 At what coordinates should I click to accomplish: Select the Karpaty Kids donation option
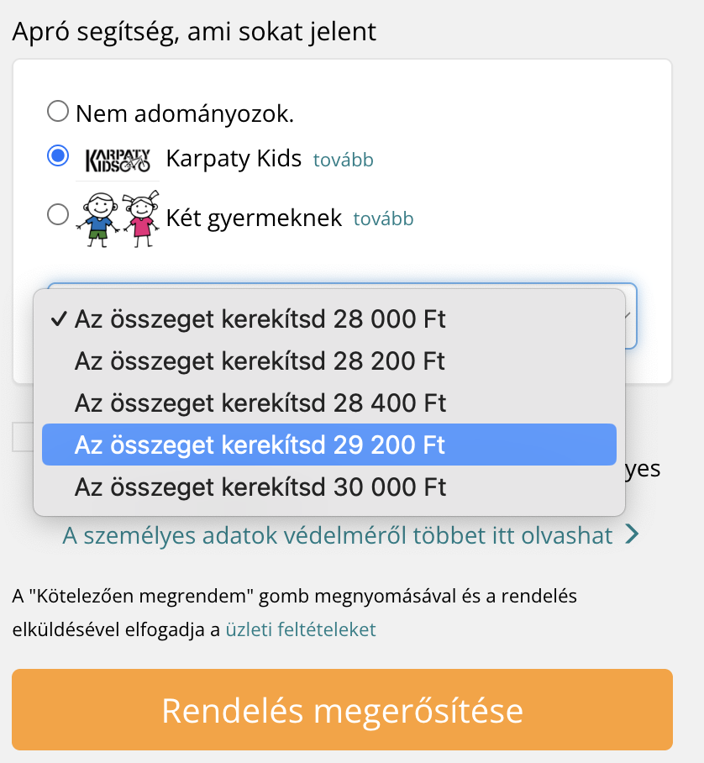[x=57, y=155]
